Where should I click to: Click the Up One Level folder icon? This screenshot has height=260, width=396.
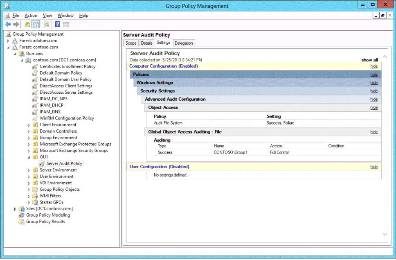coord(27,25)
